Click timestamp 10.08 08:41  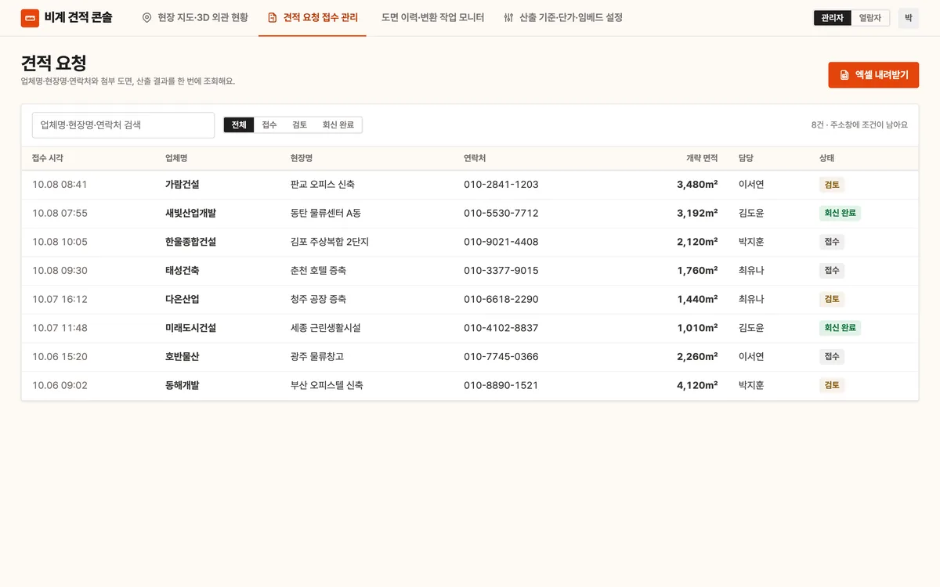[x=60, y=185]
